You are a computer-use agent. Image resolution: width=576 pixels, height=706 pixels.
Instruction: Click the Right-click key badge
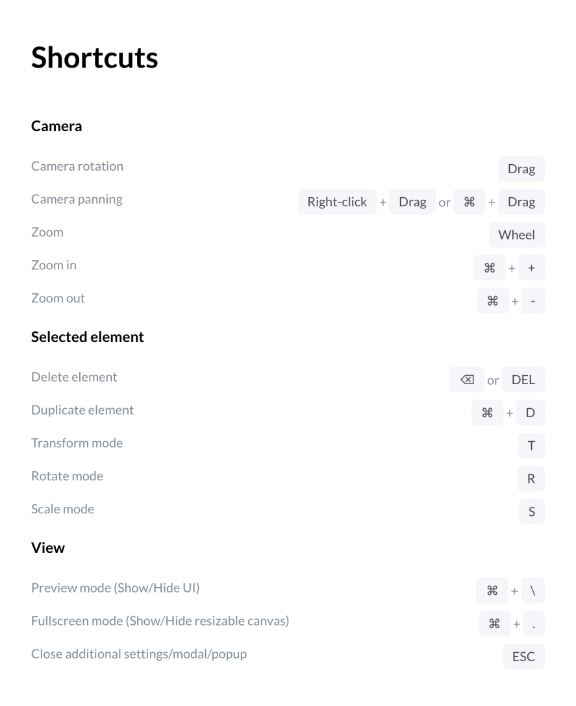pyautogui.click(x=337, y=202)
